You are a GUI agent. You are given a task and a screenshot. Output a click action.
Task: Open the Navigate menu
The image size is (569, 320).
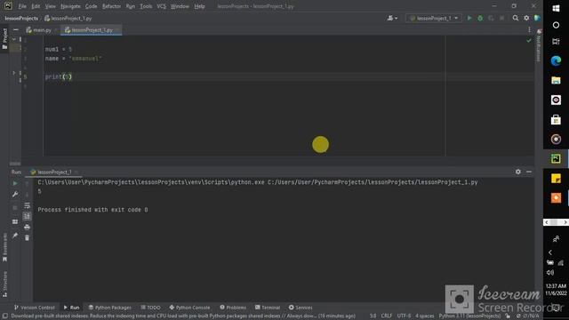(70, 6)
